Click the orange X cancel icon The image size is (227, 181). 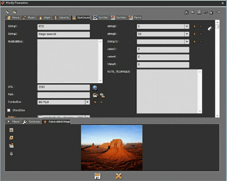[x=119, y=176]
